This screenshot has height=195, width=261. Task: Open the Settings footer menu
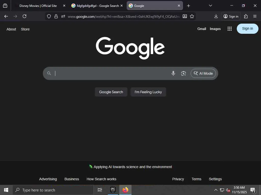[215, 179]
